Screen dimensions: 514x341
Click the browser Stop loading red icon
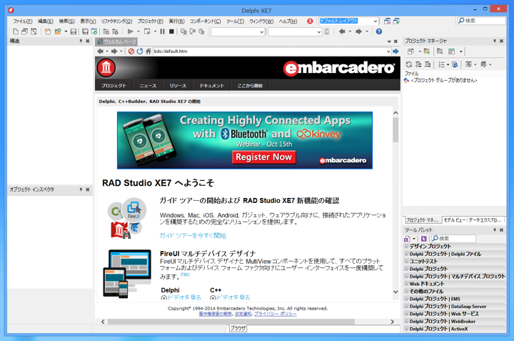pos(131,51)
